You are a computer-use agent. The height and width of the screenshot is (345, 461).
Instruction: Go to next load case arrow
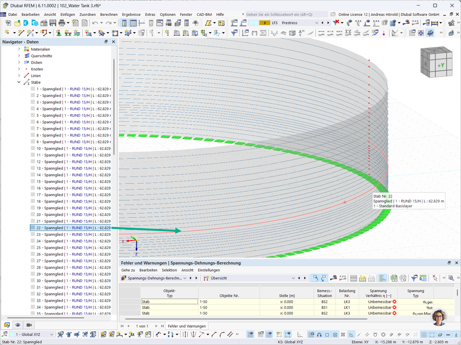coord(328,23)
